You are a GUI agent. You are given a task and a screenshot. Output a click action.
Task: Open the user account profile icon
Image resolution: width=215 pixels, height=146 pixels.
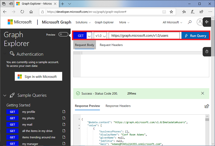(x=200, y=22)
